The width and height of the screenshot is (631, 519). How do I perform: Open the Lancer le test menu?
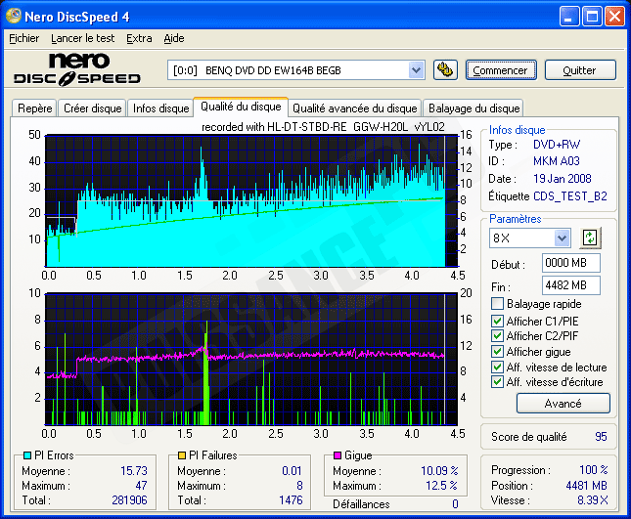pos(82,38)
